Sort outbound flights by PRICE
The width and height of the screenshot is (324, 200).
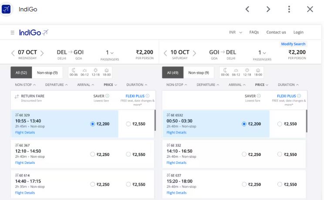tap(110, 85)
